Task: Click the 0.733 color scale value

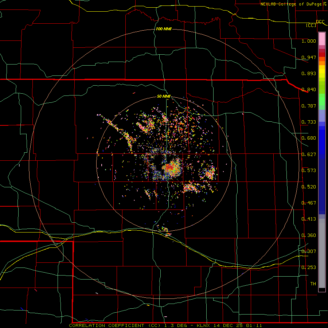Action: (x=309, y=122)
